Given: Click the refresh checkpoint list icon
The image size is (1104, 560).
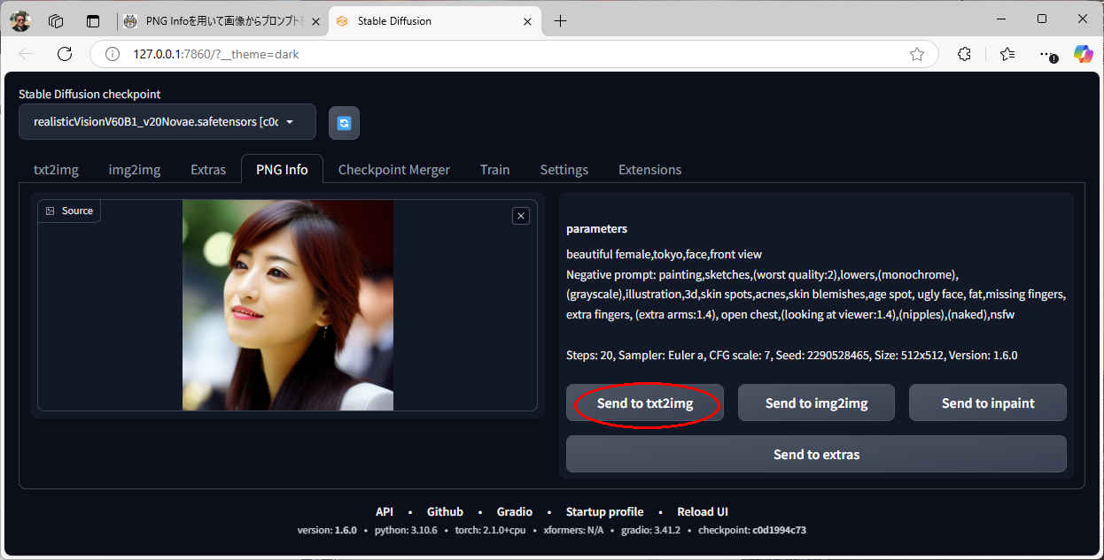Looking at the screenshot, I should coord(344,123).
